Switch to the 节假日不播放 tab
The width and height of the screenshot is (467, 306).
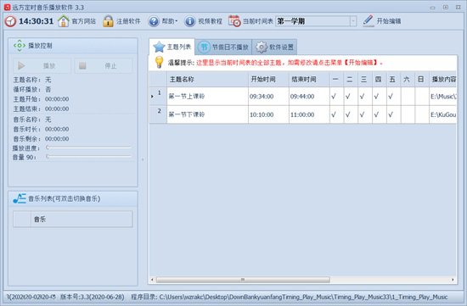pos(223,47)
